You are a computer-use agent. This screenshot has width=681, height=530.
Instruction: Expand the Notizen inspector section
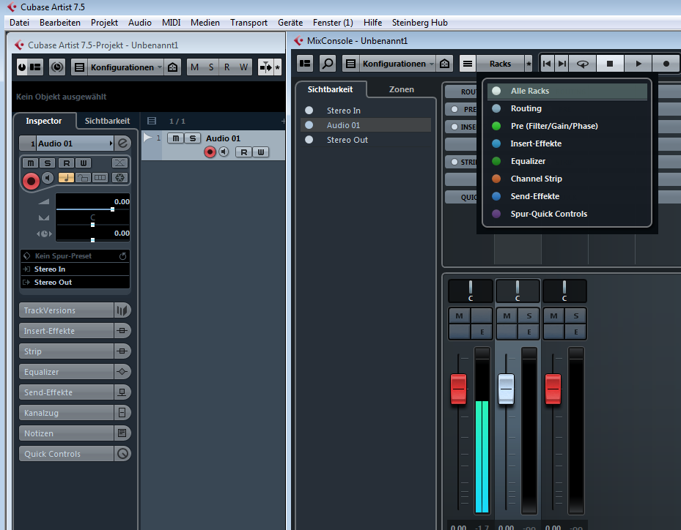[x=75, y=433]
